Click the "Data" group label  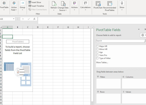[59, 14]
